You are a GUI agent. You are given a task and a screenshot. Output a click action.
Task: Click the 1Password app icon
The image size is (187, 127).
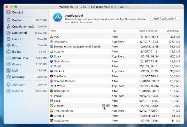coord(52,42)
